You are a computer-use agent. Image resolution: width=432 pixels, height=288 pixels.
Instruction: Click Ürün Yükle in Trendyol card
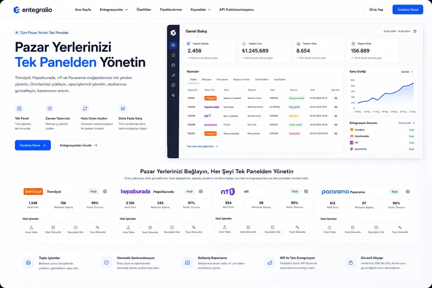click(x=31, y=229)
